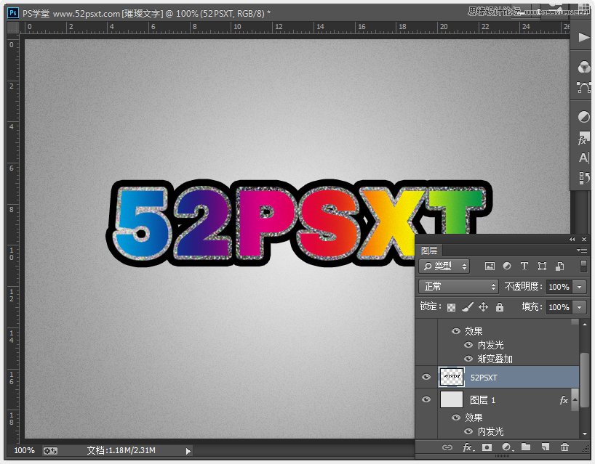
Task: Open the 填充 fill slider arrow
Action: [x=580, y=307]
